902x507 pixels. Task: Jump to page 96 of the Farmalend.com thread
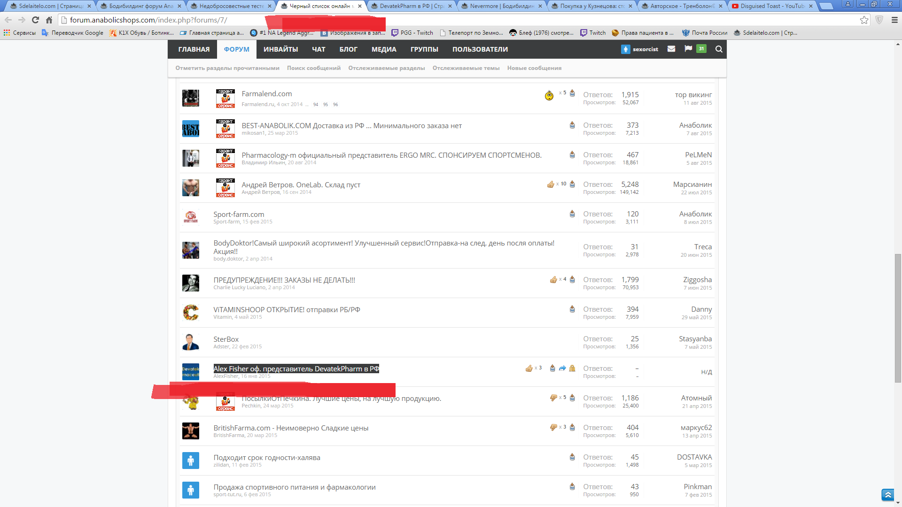(x=335, y=105)
